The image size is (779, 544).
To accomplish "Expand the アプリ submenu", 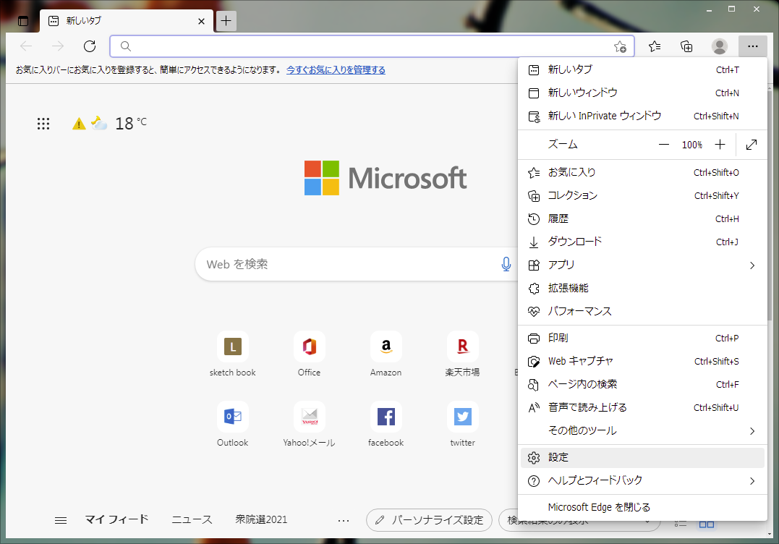I will click(x=642, y=265).
